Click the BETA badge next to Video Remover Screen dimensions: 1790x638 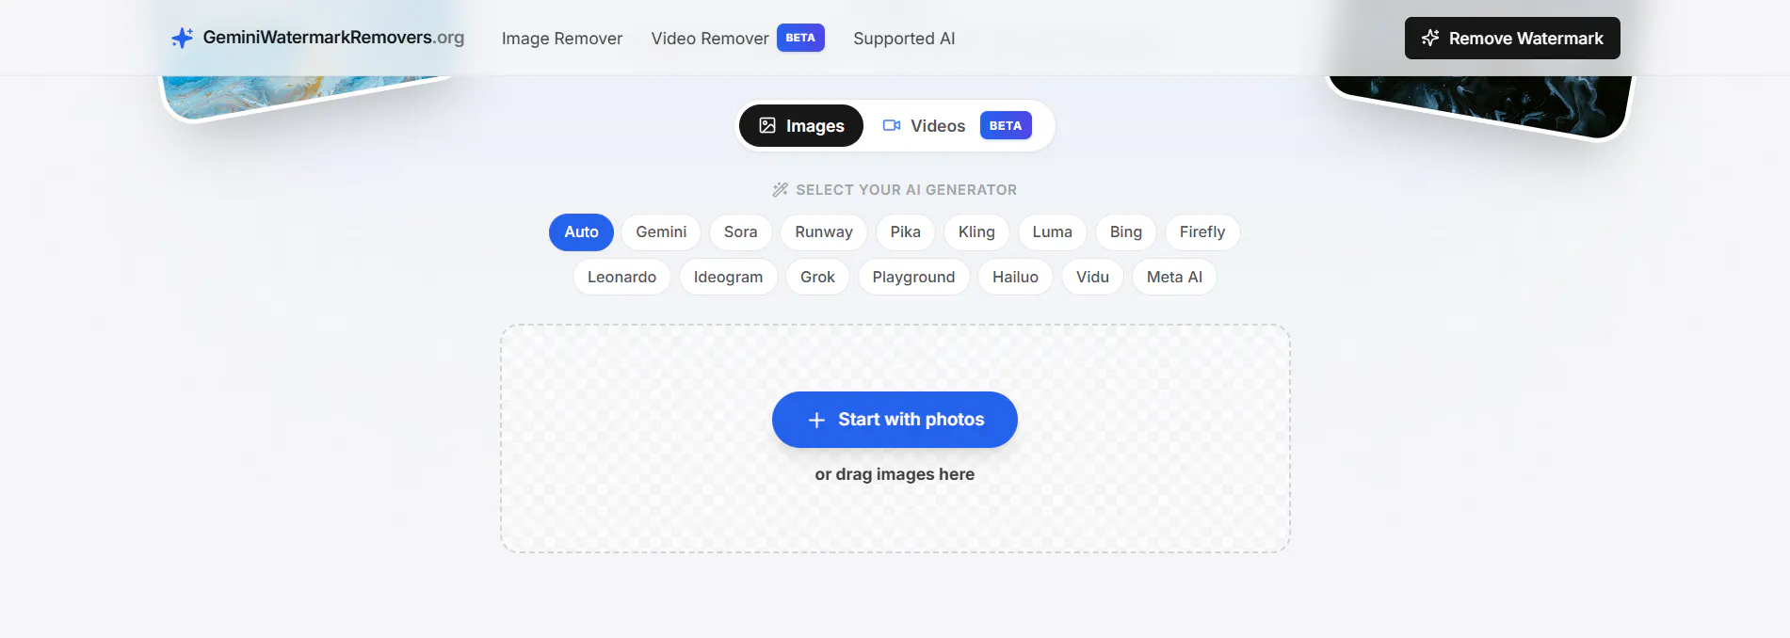[x=800, y=38]
